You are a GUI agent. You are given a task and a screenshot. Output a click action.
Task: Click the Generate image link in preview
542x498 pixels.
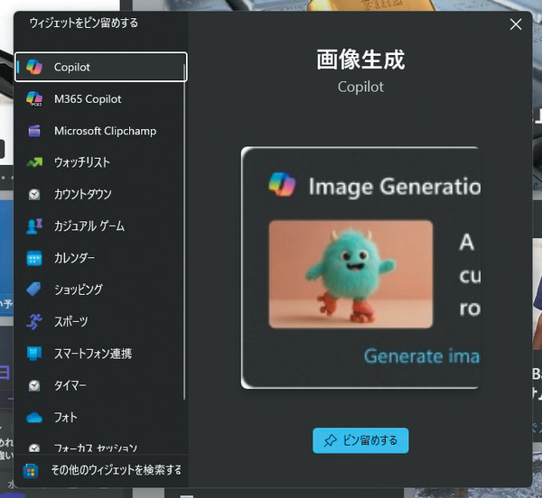pos(422,355)
